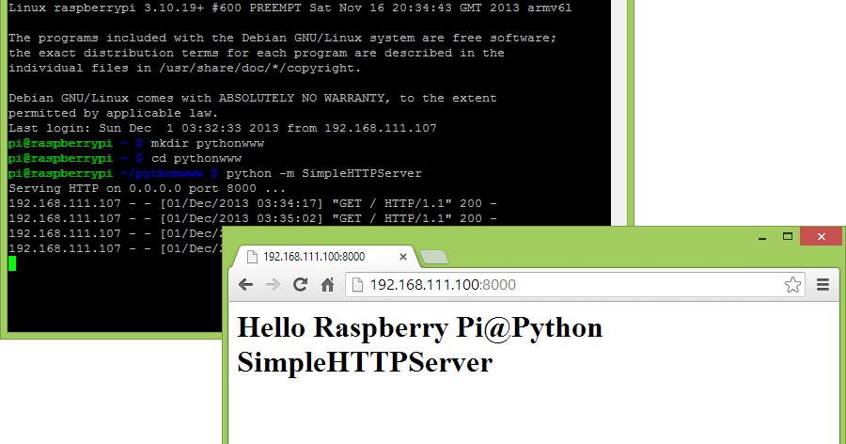This screenshot has width=846, height=444.
Task: Click the 'Last login: Sun Dec 1' line
Action: (x=222, y=128)
